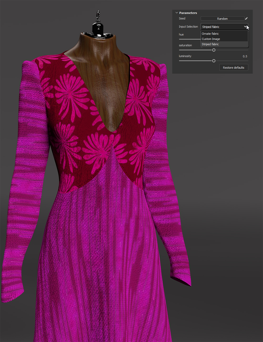
Task: Click the arrow icon opening the fabric list
Action: (245, 27)
